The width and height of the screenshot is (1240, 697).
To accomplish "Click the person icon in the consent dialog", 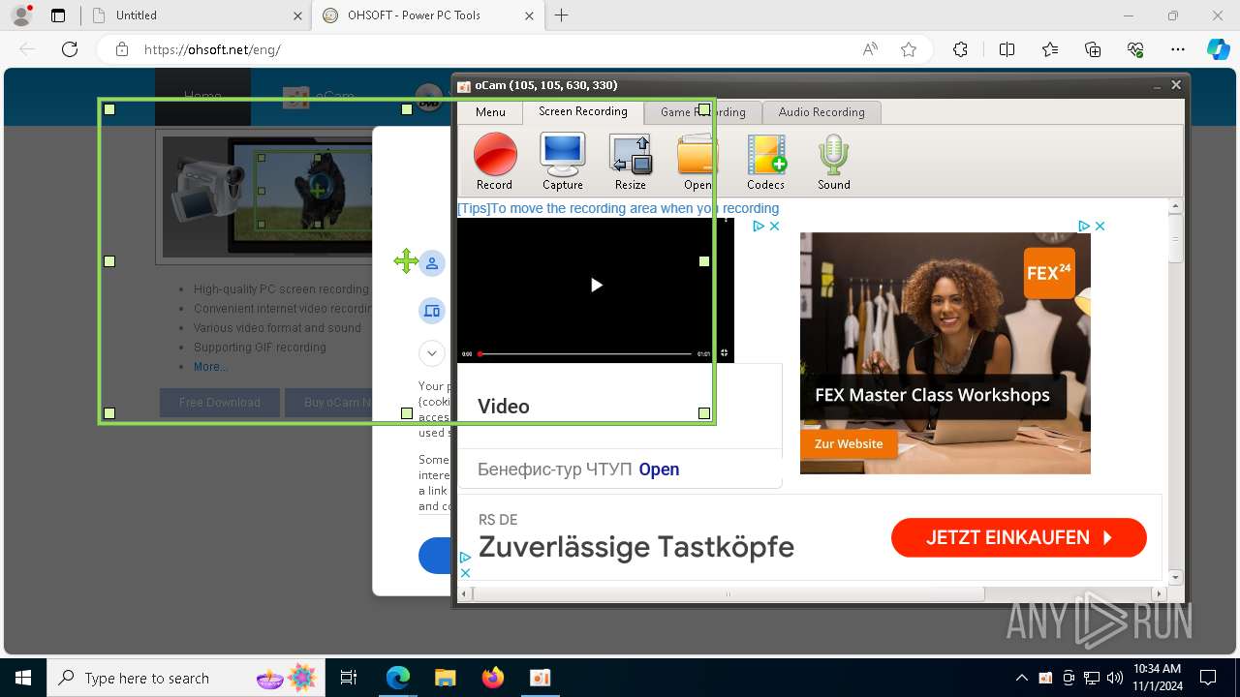I will [432, 263].
